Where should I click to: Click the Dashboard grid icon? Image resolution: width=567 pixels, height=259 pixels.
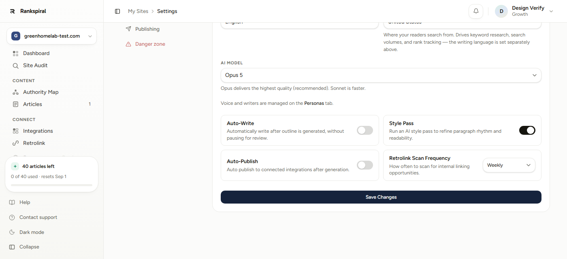tap(16, 53)
